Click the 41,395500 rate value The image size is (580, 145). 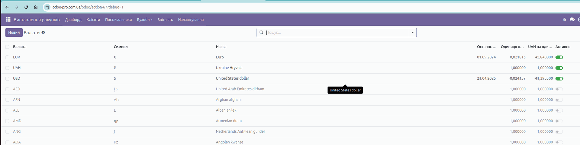tap(544, 78)
